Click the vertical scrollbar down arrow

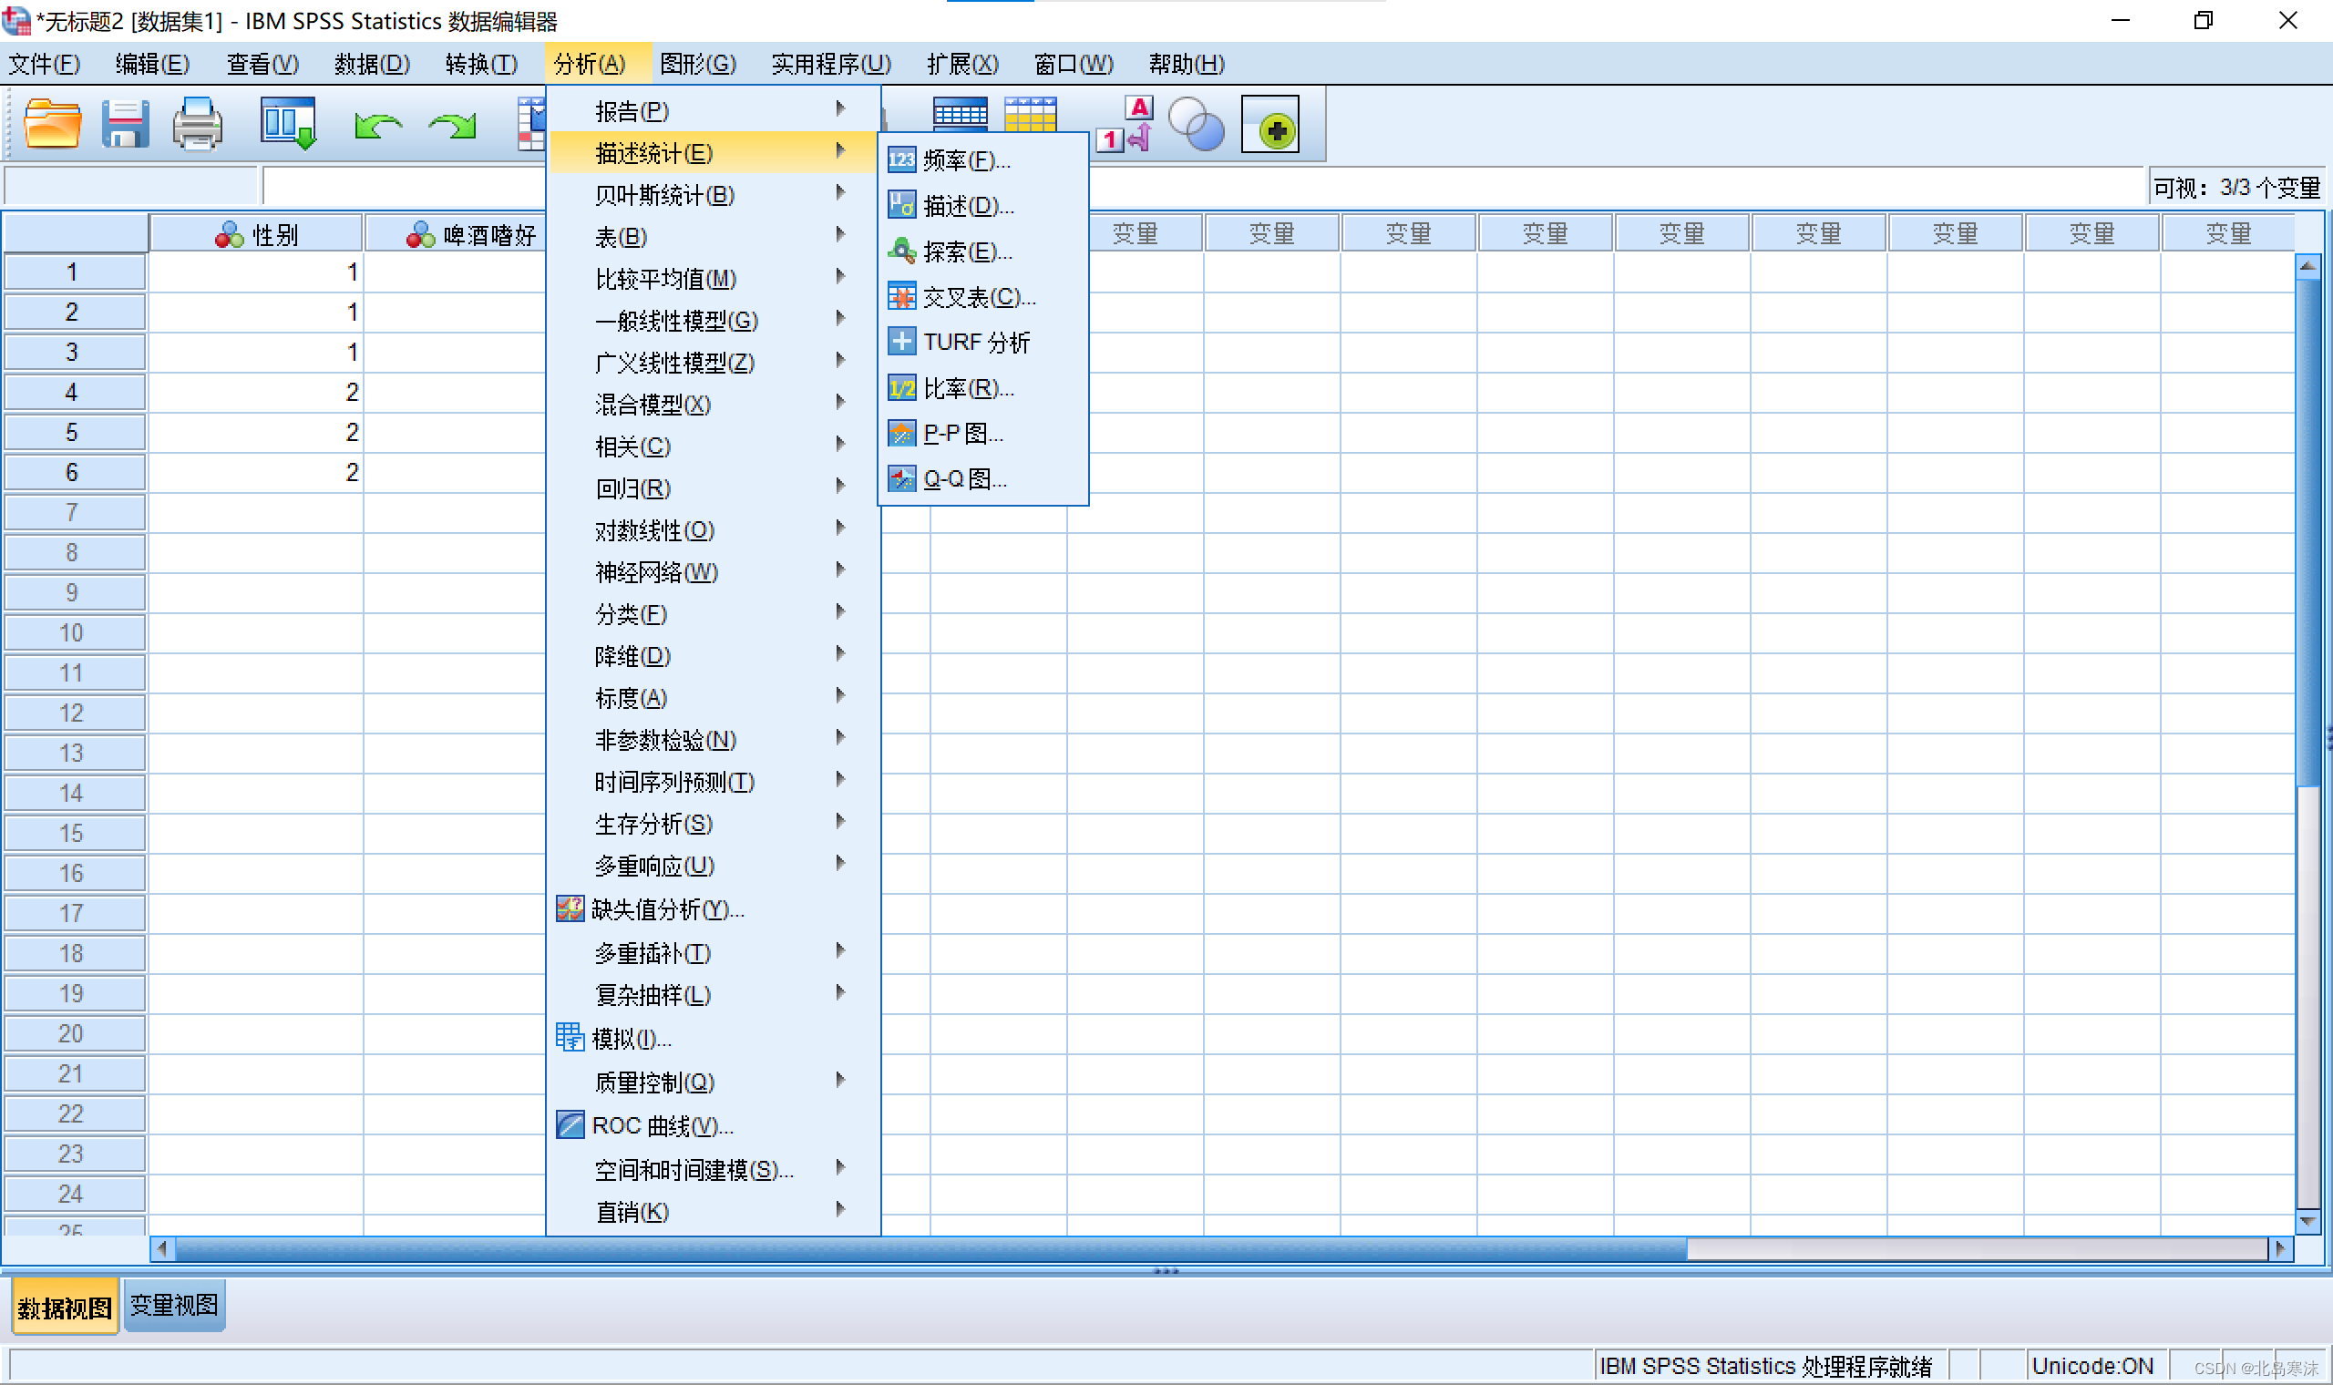2307,1221
